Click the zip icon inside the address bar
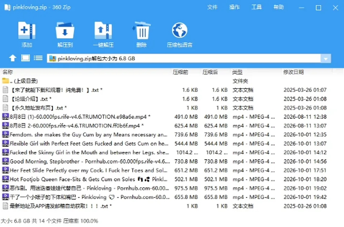This screenshot has height=227, width=344. 53,58
